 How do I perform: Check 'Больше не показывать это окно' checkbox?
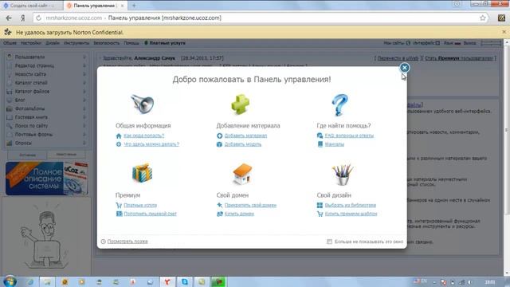click(x=329, y=242)
